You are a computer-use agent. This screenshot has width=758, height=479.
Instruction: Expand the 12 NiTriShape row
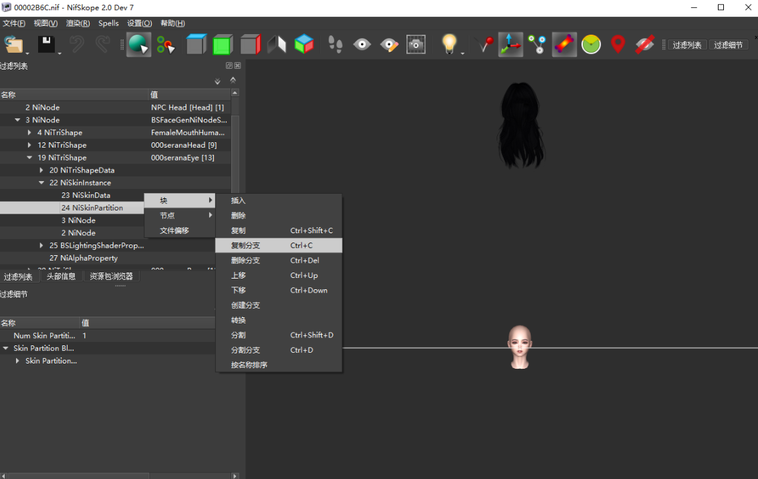click(29, 145)
